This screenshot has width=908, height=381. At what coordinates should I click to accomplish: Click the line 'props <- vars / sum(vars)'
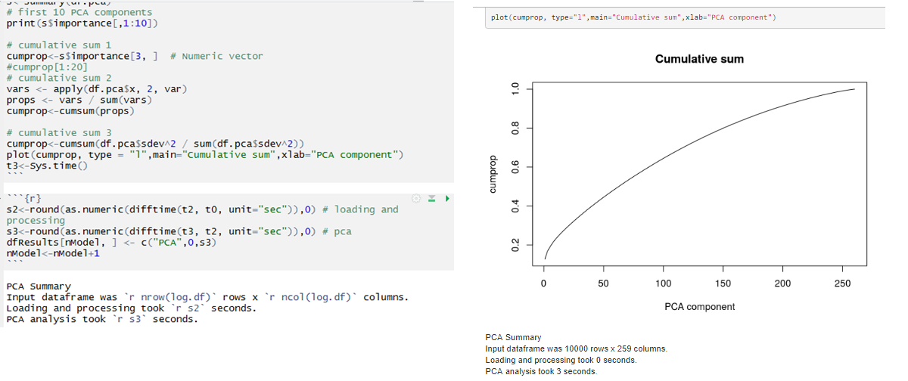point(79,100)
